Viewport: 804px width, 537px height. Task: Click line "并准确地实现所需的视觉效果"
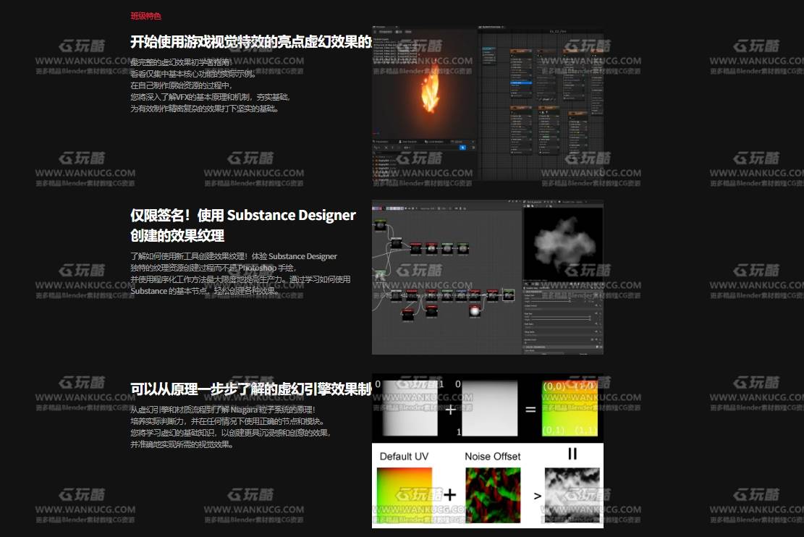tap(182, 444)
